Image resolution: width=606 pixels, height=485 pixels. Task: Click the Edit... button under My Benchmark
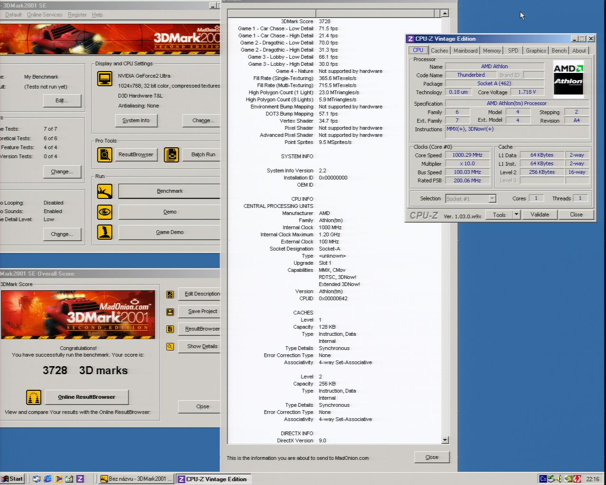62,100
